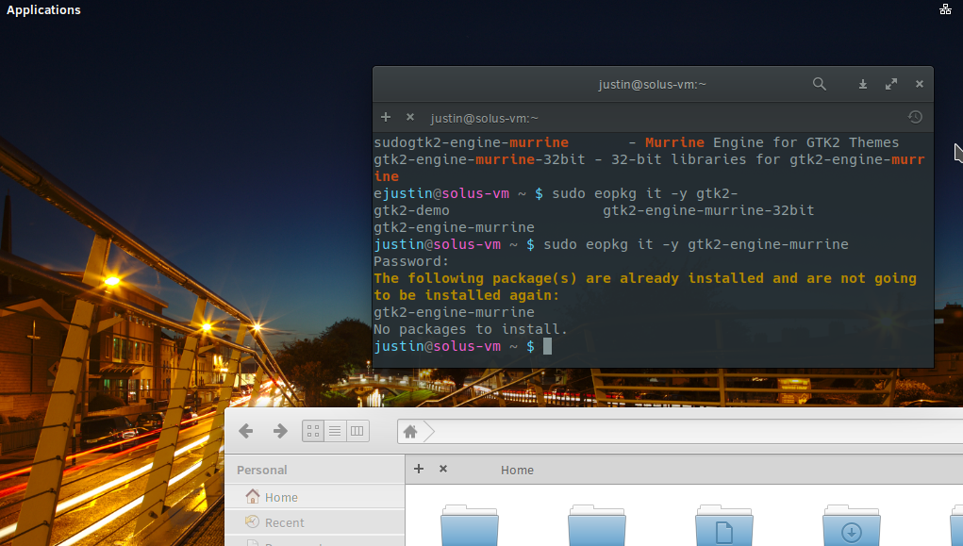Viewport: 963px width, 546px height.
Task: Close the Home file manager tab
Action: [443, 469]
